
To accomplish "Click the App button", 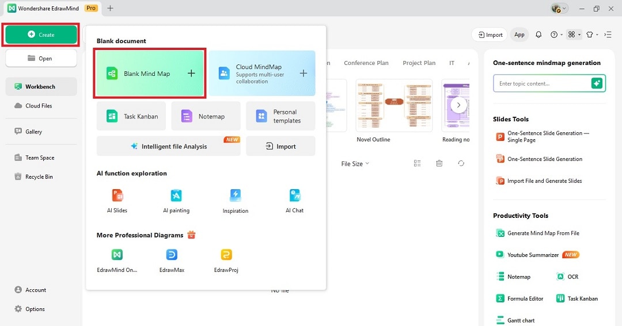I will (x=519, y=35).
